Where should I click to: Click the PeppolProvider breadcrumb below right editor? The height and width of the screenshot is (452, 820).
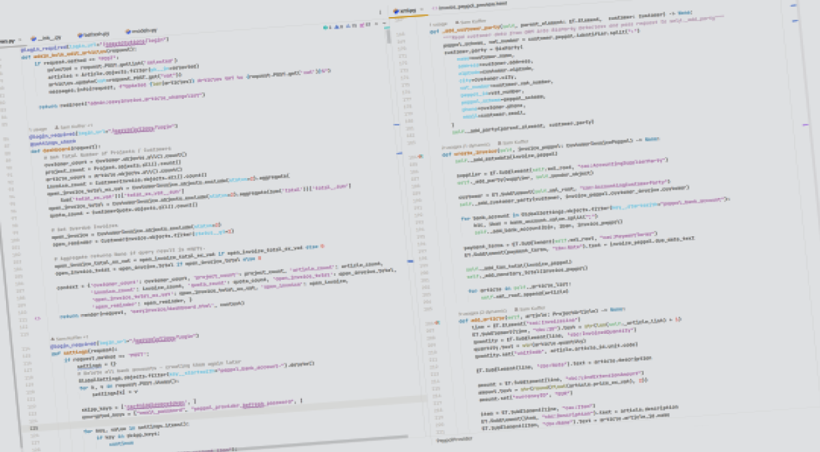coord(454,439)
